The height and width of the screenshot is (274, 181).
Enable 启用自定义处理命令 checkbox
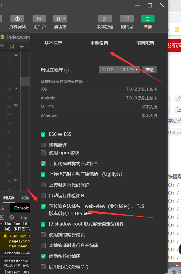click(x=43, y=267)
